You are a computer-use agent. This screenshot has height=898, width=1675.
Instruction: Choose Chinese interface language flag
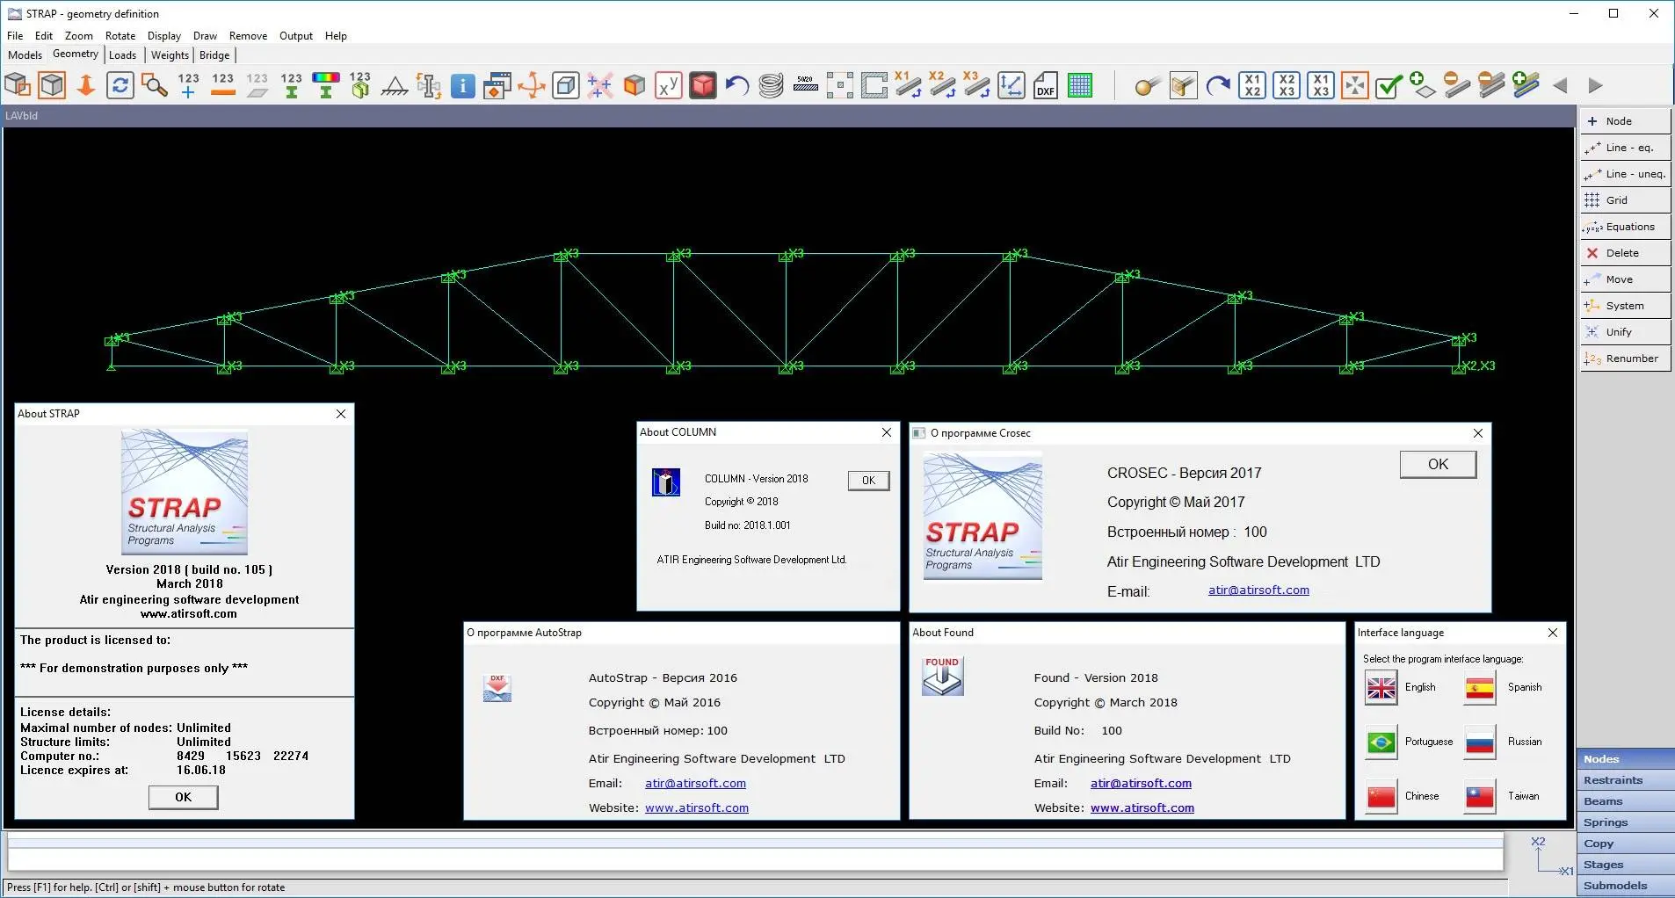pyautogui.click(x=1381, y=797)
